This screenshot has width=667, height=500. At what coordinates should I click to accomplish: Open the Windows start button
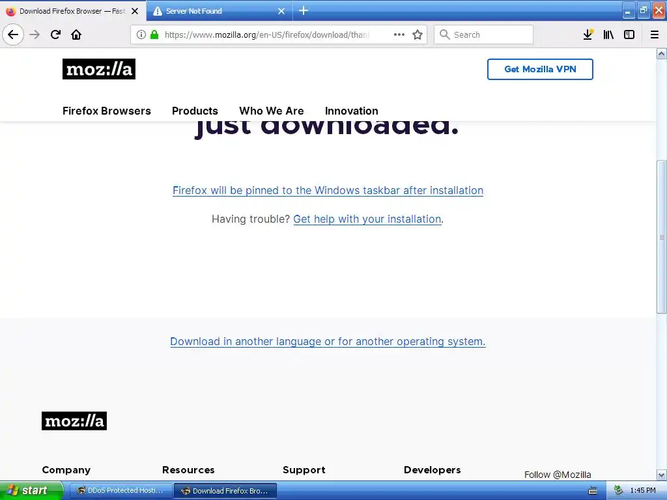point(31,490)
